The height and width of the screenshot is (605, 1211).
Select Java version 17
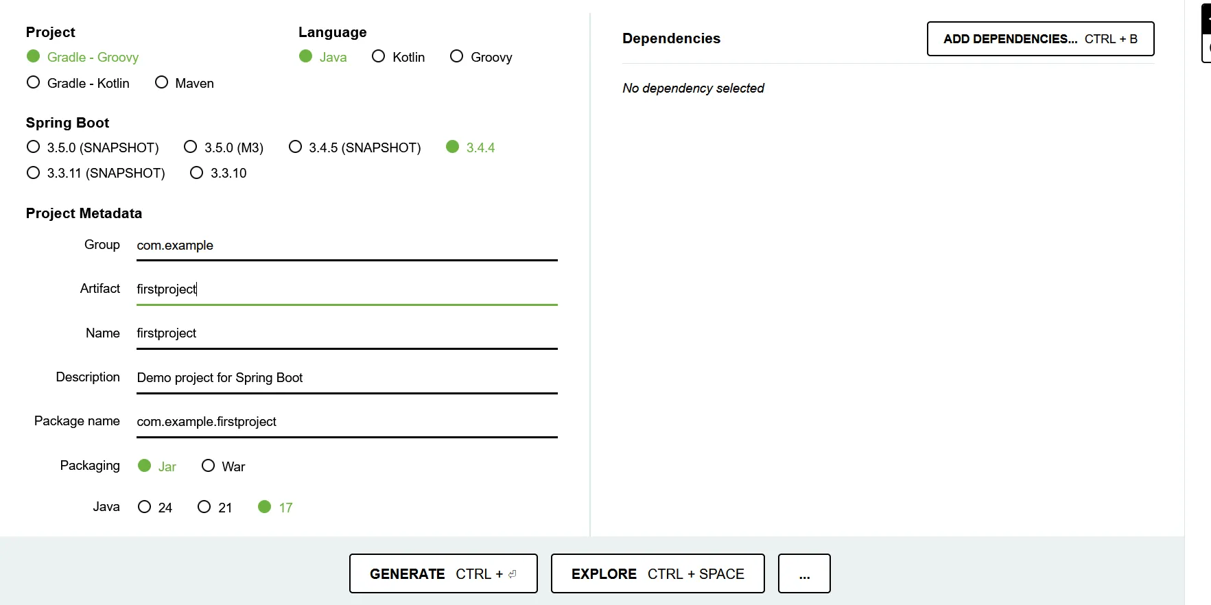click(275, 508)
